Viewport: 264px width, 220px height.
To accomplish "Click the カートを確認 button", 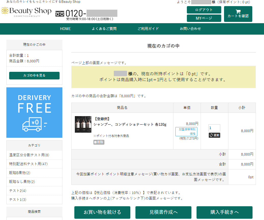I will tap(238, 14).
